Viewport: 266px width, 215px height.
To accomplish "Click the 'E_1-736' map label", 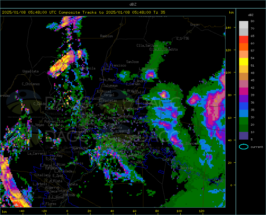I will (x=183, y=38).
